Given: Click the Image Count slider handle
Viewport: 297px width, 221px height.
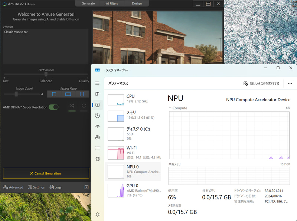Looking at the screenshot, I should coord(16,94).
